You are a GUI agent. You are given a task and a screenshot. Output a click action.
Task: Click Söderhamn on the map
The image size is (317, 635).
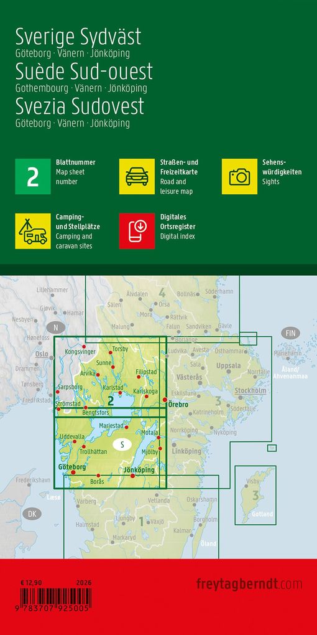[219, 291]
